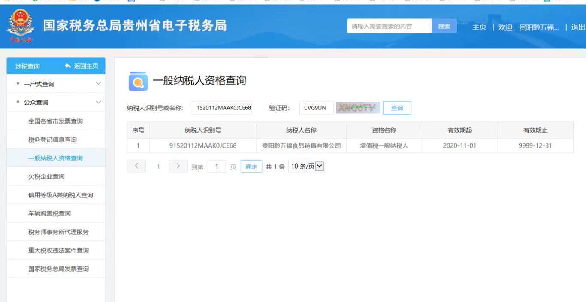
Task: Click the 退出 logout link
Action: 578,27
